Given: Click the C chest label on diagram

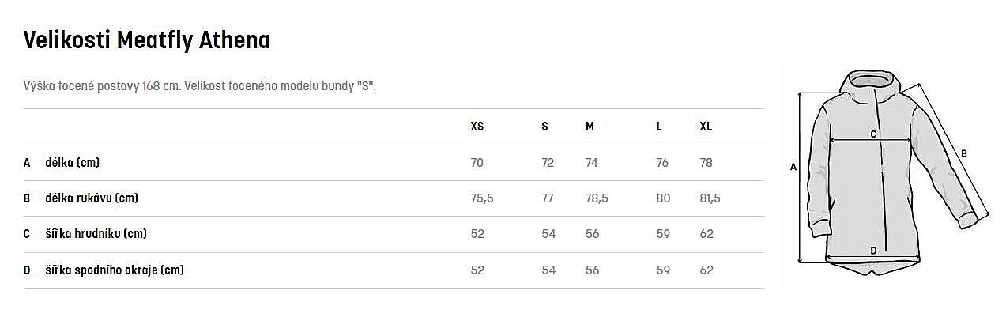Looking at the screenshot, I should 873,134.
